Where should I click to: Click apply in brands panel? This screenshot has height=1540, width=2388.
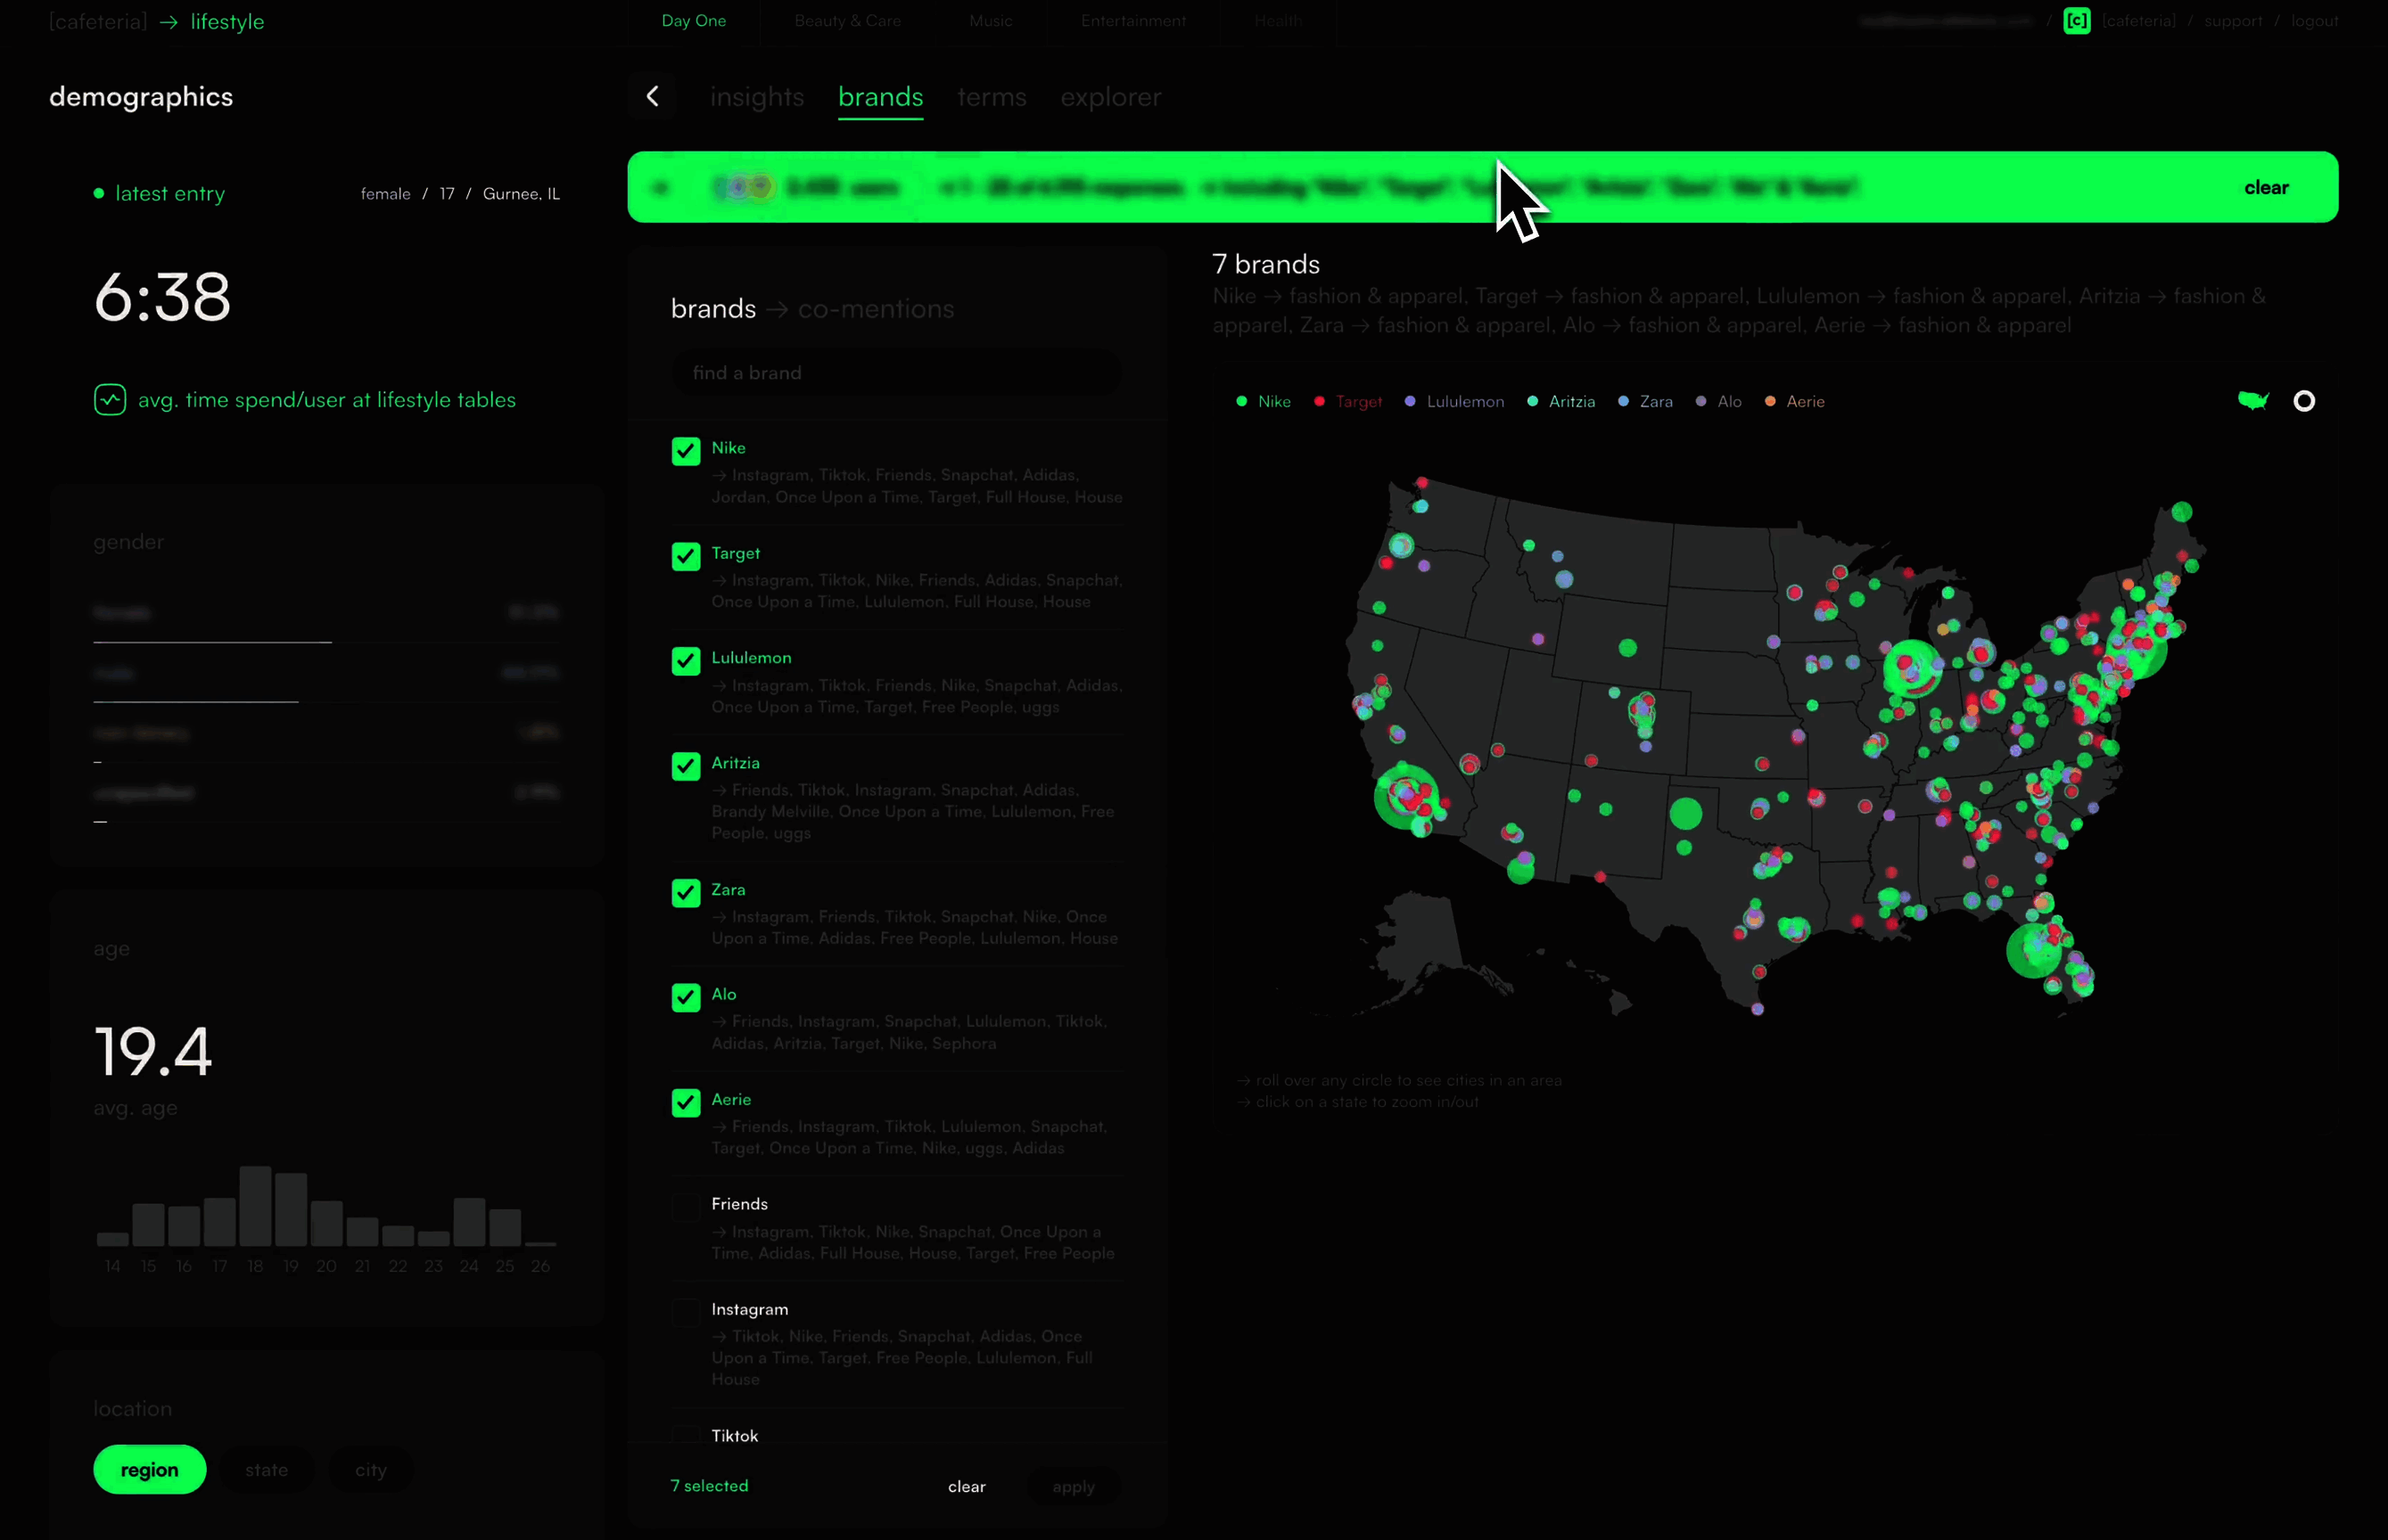pyautogui.click(x=1074, y=1487)
